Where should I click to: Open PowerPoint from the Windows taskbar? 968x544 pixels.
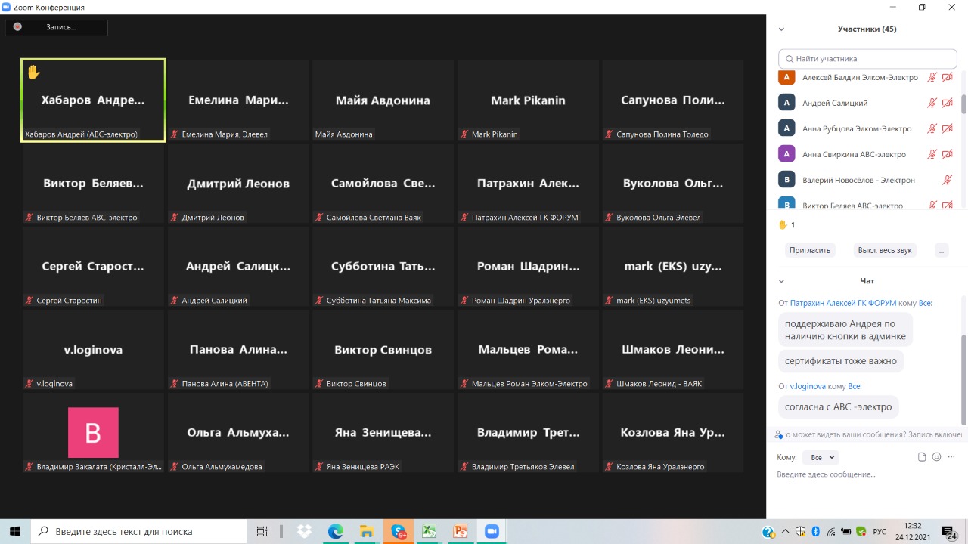(x=461, y=531)
